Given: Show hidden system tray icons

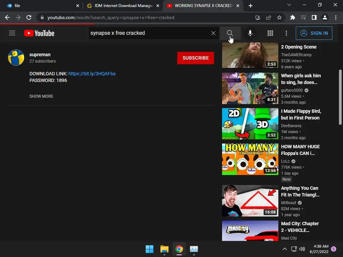Looking at the screenshot, I should pyautogui.click(x=285, y=249).
